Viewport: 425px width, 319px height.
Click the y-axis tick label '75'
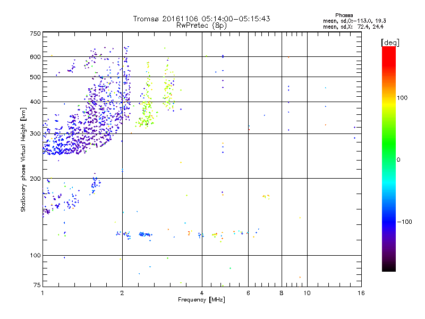(x=37, y=285)
